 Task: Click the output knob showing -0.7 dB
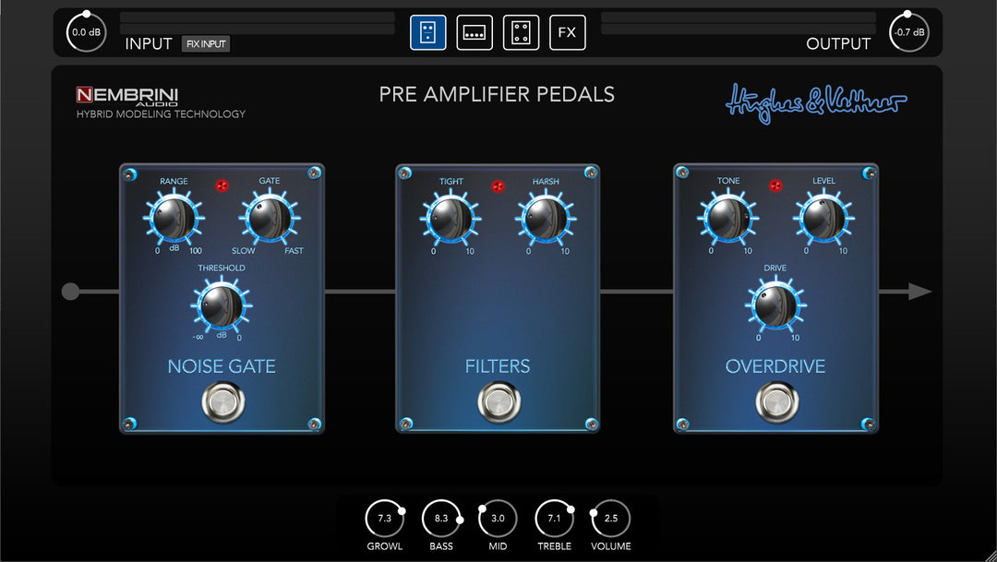(x=909, y=30)
